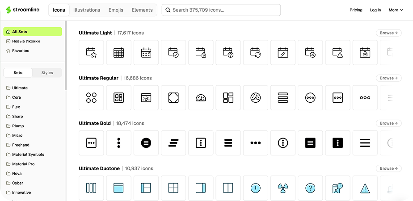The width and height of the screenshot is (413, 201).
Task: Click the Search 375,709 icons field
Action: click(x=221, y=10)
